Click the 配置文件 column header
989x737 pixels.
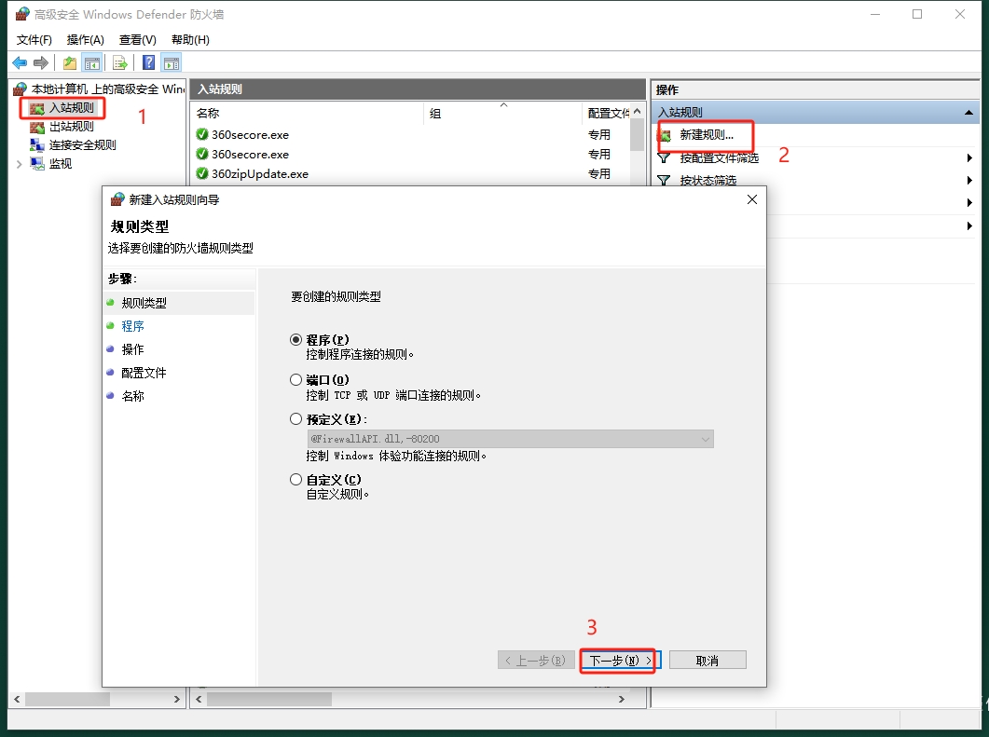(606, 113)
